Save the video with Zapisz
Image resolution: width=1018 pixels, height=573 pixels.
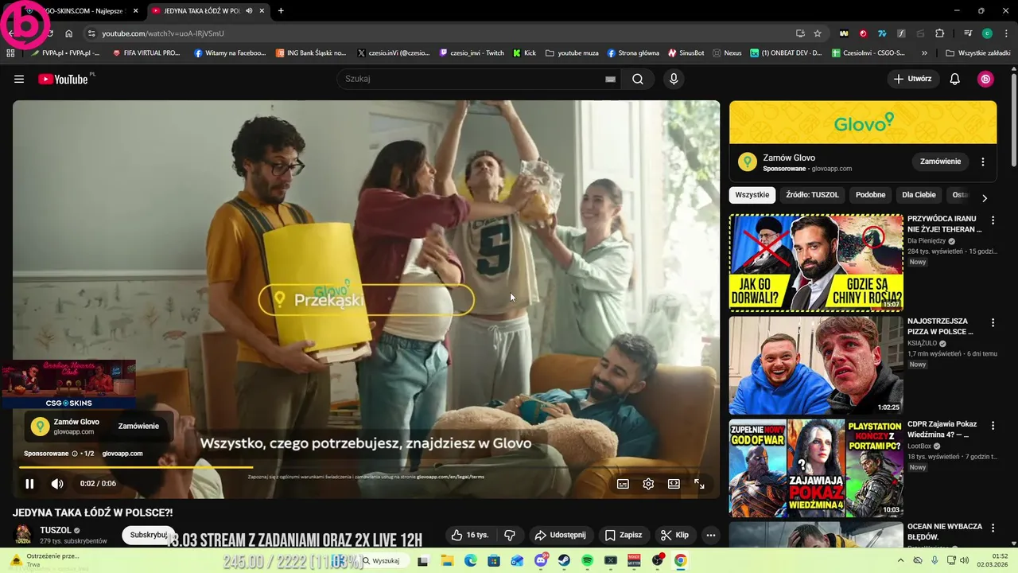pyautogui.click(x=624, y=535)
